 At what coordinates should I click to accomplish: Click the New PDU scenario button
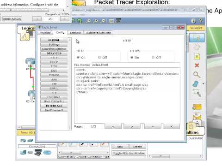click(x=120, y=147)
